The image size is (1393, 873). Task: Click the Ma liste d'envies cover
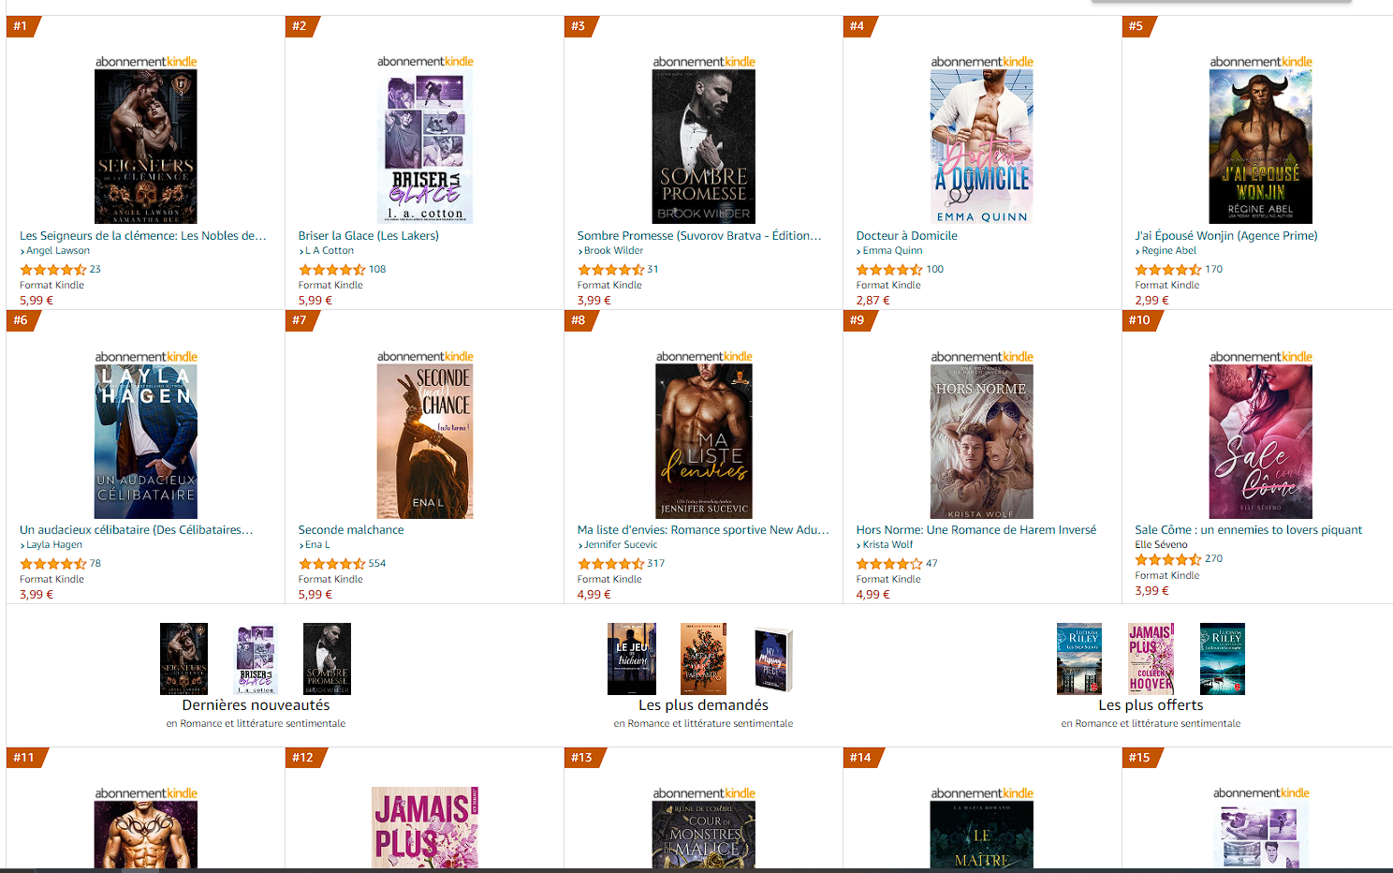[704, 441]
